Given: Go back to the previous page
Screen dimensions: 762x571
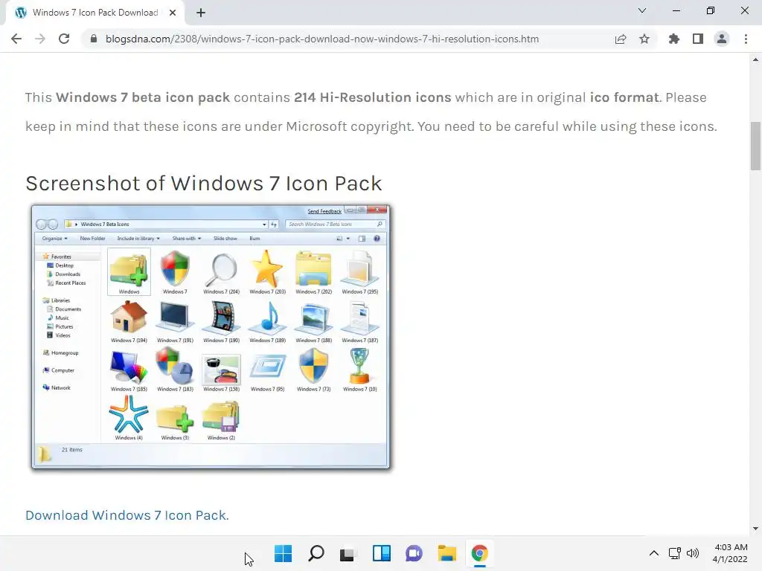Looking at the screenshot, I should (x=16, y=39).
